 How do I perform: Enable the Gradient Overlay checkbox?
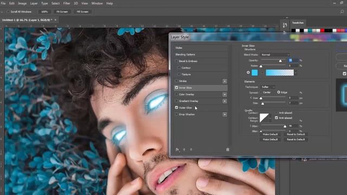point(176,101)
